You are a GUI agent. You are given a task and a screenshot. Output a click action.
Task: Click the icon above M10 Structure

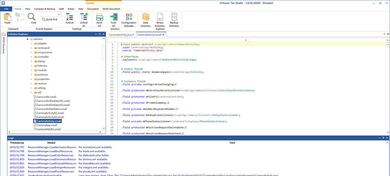[x=4, y=34]
